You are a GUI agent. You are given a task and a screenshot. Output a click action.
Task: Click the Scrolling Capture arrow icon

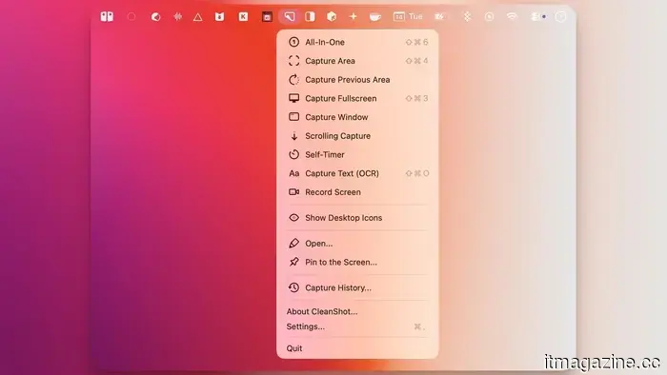pos(293,136)
